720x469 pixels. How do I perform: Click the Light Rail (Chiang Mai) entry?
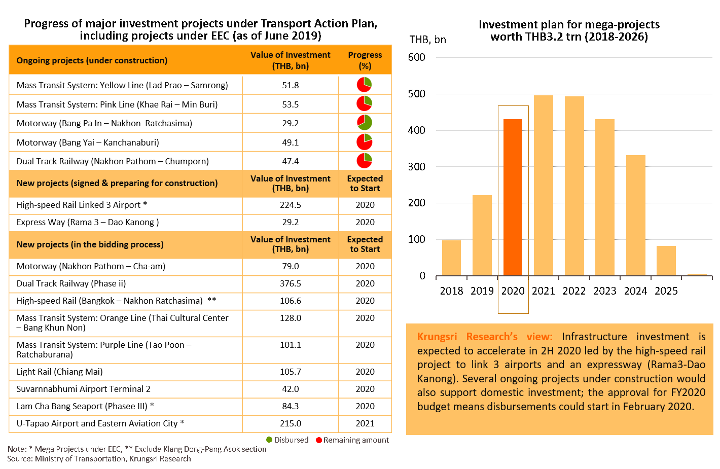click(x=59, y=372)
